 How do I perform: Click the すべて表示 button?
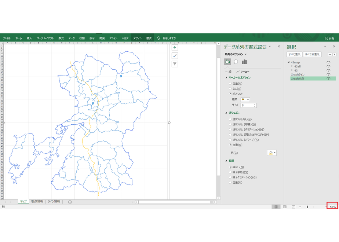pos(295,54)
